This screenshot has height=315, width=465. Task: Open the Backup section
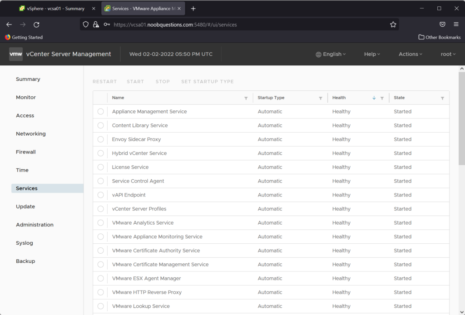(25, 261)
